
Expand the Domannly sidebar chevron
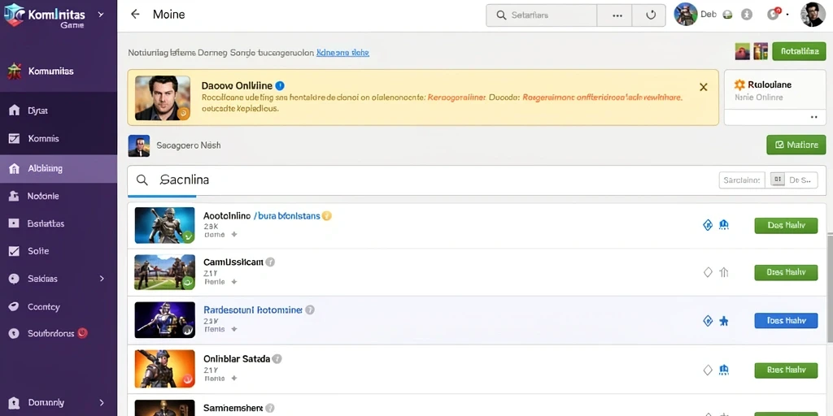(x=102, y=403)
